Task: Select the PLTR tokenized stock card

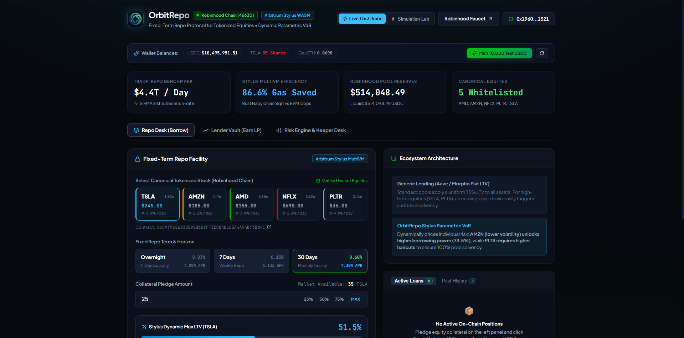Action: click(x=345, y=204)
